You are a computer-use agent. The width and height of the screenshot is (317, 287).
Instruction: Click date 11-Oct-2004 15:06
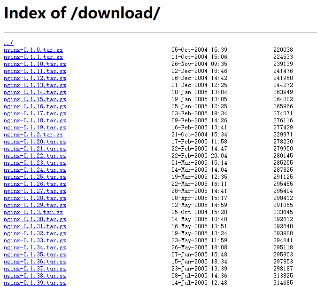pyautogui.click(x=199, y=57)
